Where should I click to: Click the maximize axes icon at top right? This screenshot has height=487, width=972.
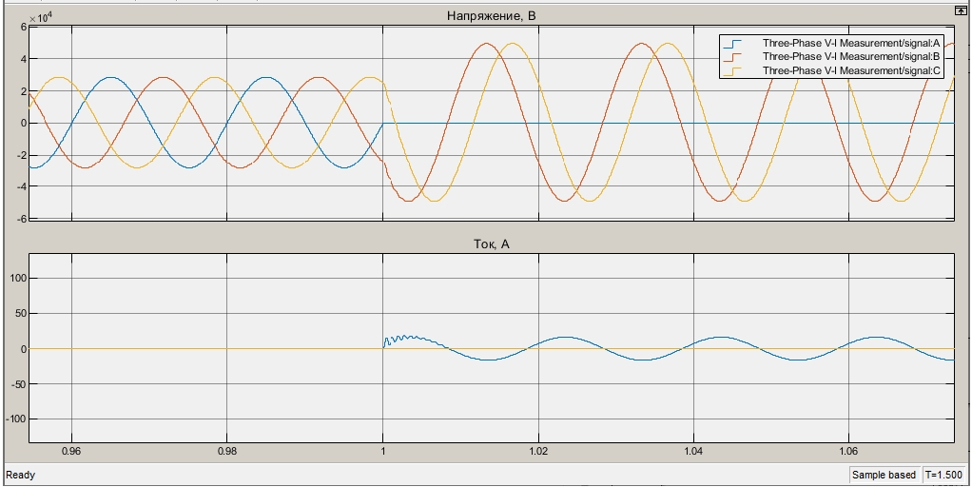pos(960,10)
